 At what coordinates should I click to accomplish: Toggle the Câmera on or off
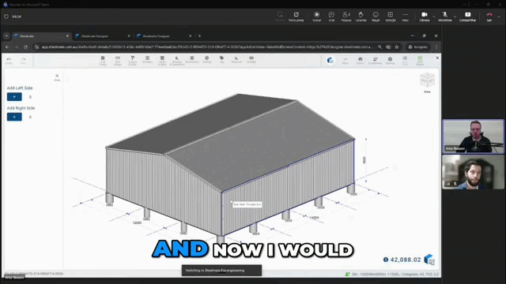pos(425,17)
